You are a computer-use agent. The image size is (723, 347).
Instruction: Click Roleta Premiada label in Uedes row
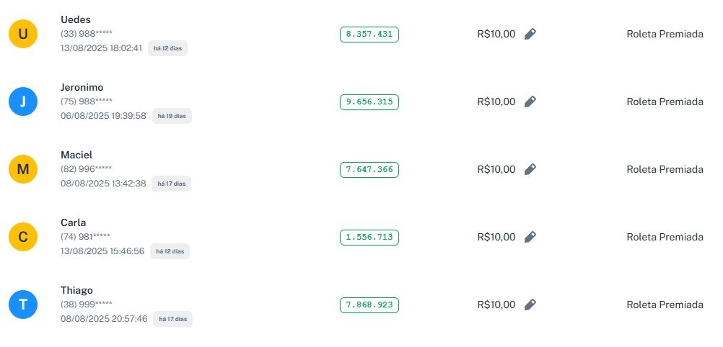pyautogui.click(x=665, y=34)
